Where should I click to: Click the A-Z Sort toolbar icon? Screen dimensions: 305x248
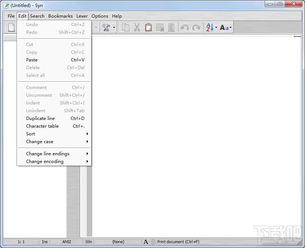click(210, 28)
